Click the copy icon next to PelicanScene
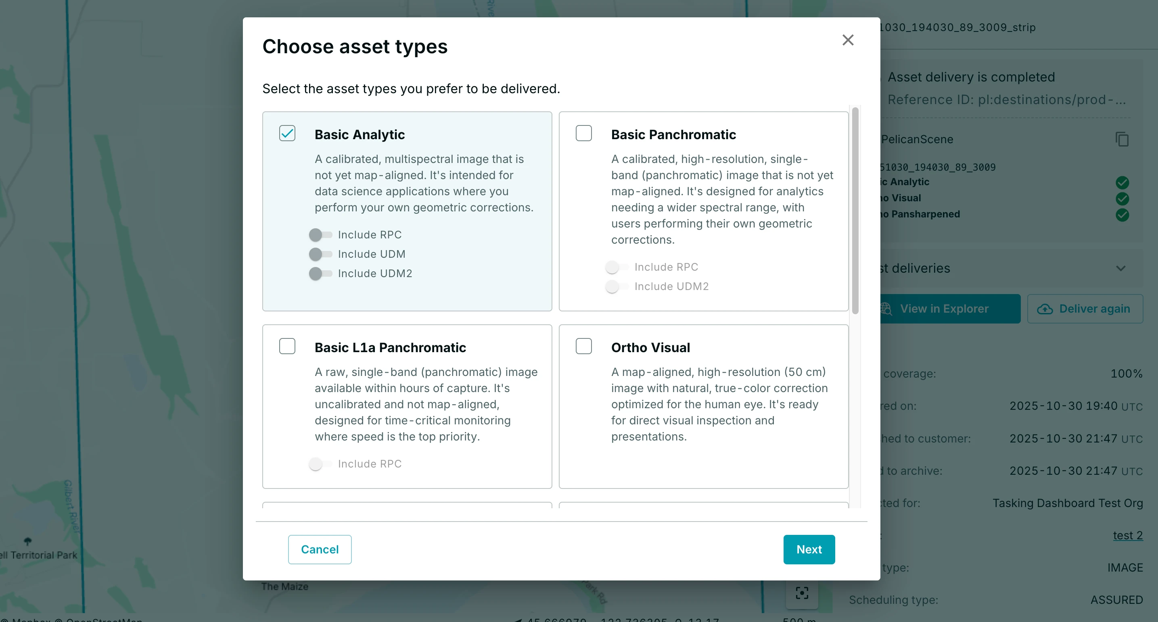Viewport: 1158px width, 622px height. click(1122, 139)
